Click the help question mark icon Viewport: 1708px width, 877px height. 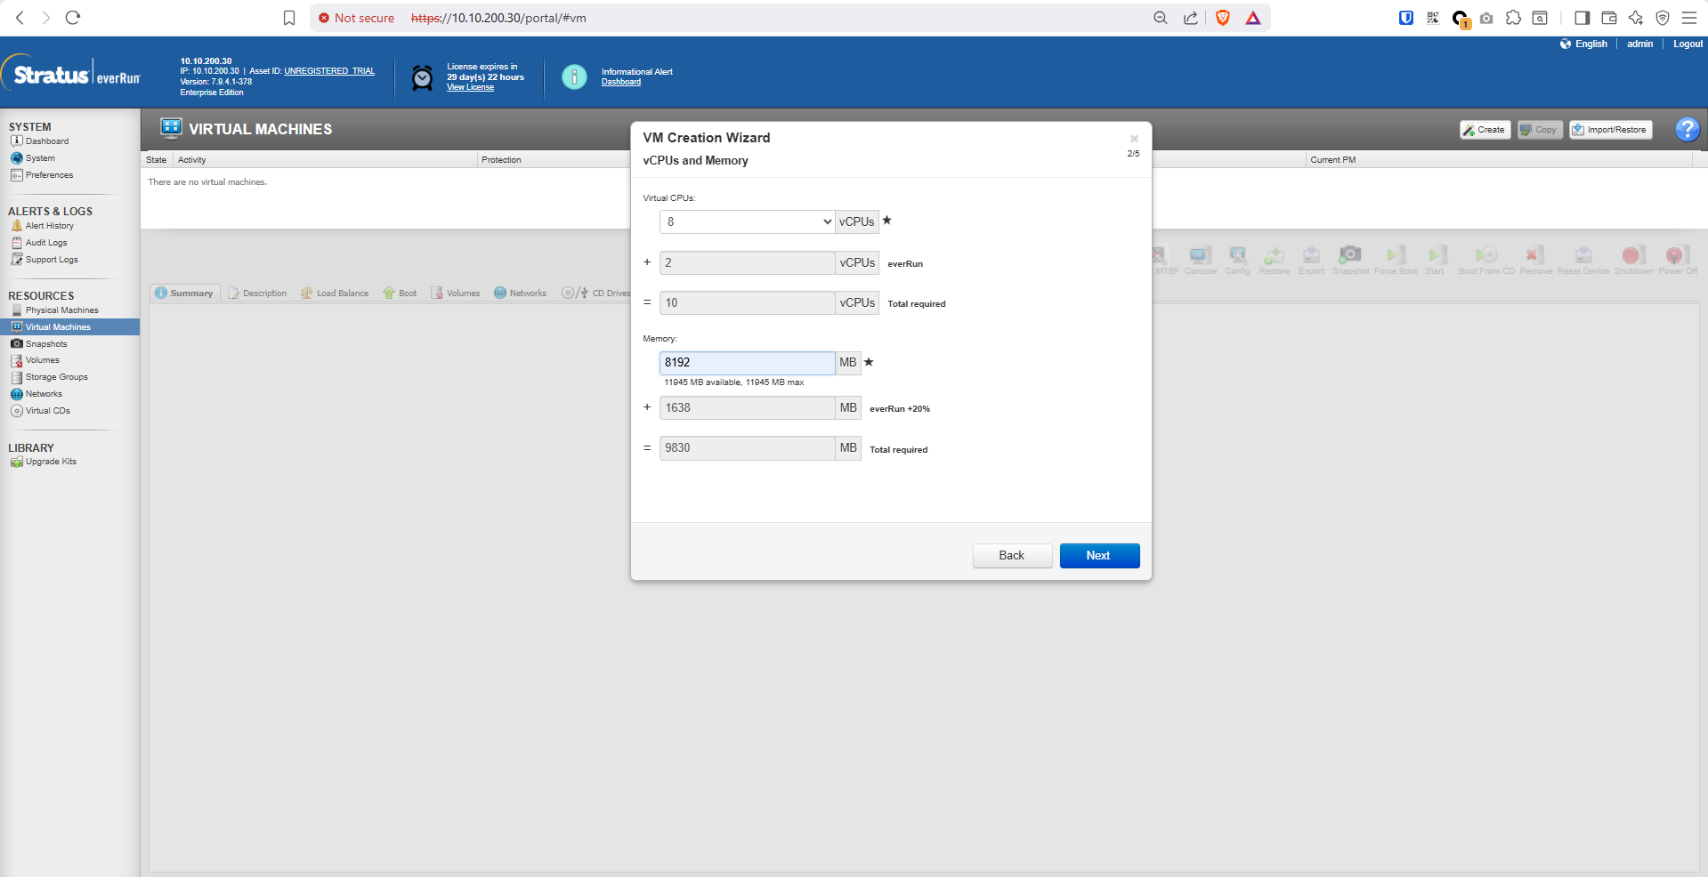(1686, 130)
